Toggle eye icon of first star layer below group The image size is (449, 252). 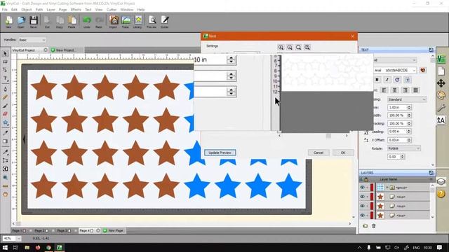[x=362, y=197]
